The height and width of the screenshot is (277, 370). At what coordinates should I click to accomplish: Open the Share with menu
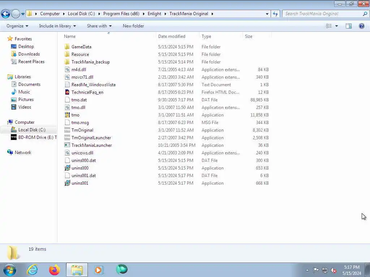point(99,26)
